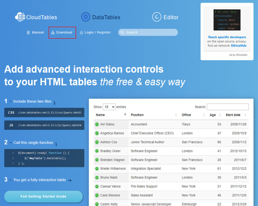
Task: Click the Ad by EthicalAds label
Action: pyautogui.click(x=238, y=55)
